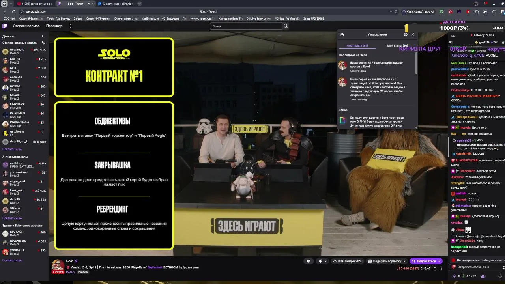Collapse the chat with the arrow icon
Image resolution: width=505 pixels, height=284 pixels.
(453, 36)
